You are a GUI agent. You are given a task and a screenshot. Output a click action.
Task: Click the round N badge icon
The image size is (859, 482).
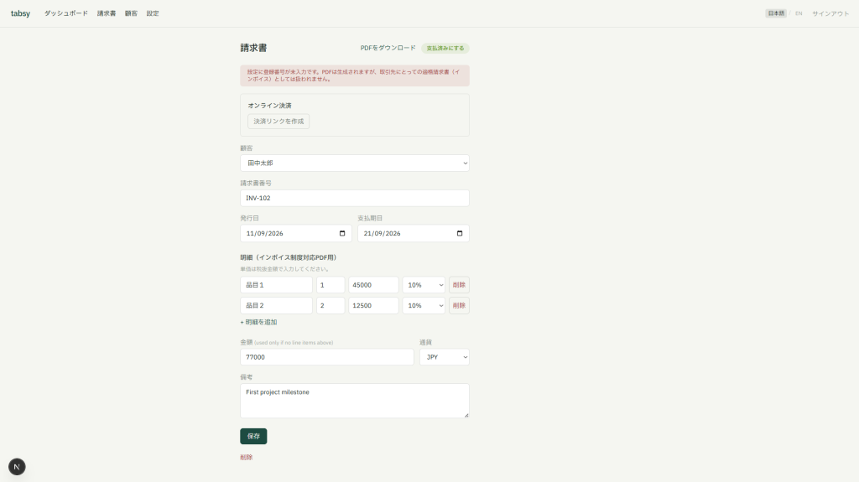click(x=17, y=467)
